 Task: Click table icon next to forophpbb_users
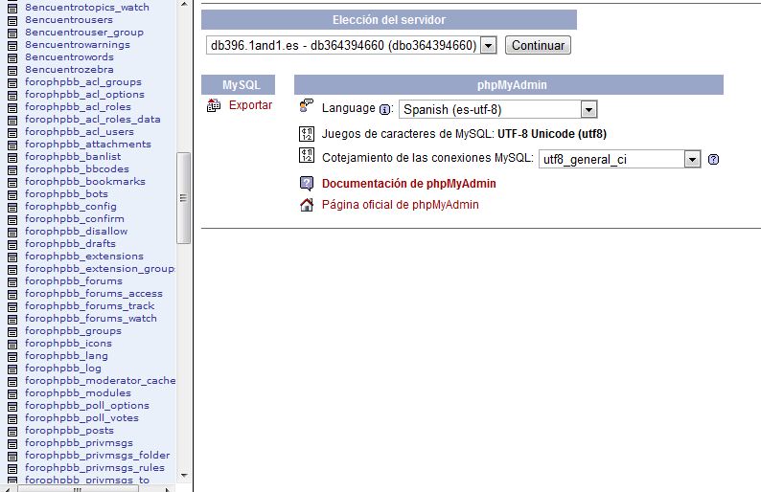coord(12,132)
